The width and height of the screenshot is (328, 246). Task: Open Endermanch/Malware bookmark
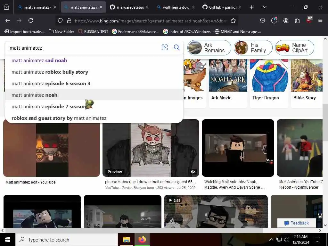(135, 32)
